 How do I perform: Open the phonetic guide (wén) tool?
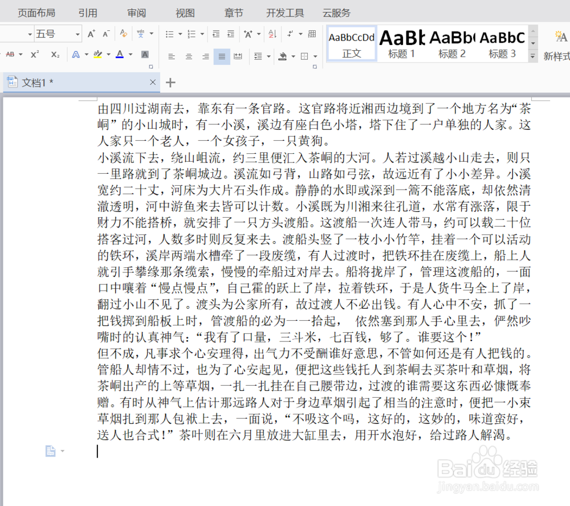tap(140, 34)
